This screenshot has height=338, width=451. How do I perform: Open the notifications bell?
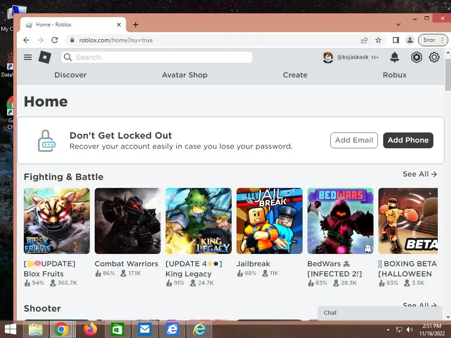(x=395, y=57)
